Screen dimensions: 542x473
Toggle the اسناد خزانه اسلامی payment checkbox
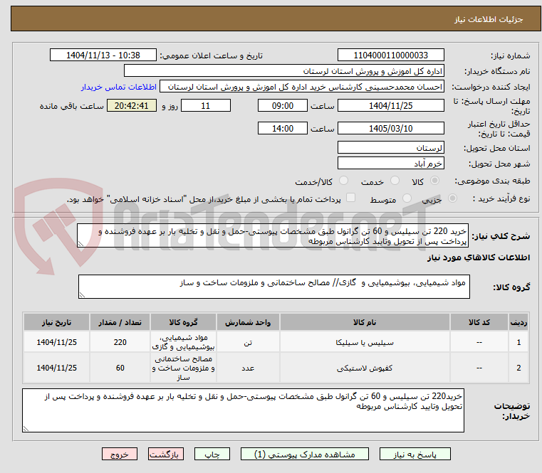(x=351, y=198)
